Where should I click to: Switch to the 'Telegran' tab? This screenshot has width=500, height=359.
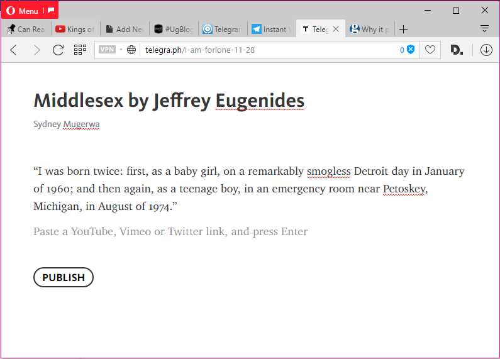223,30
